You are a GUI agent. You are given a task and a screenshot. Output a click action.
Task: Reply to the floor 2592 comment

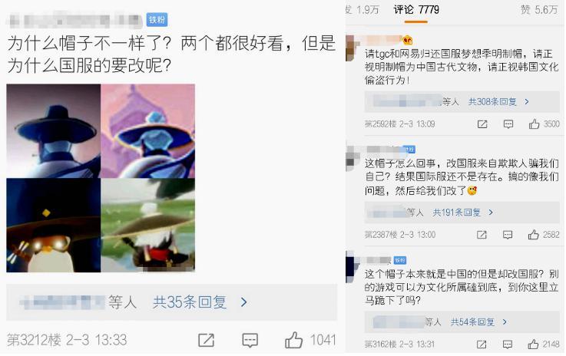pyautogui.click(x=508, y=124)
